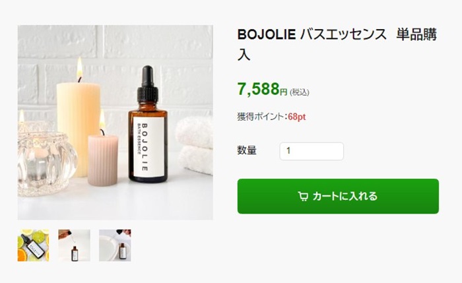
Task: Click the amber bottle in main photo
Action: 148,124
